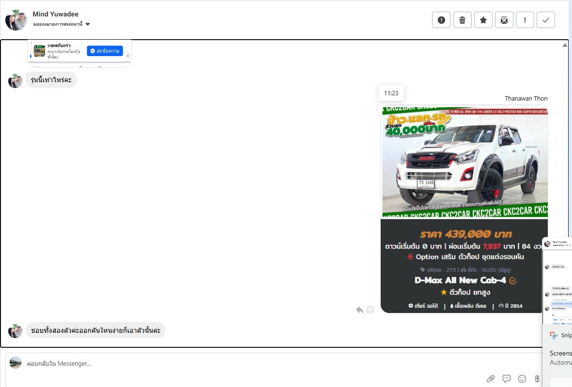Click the Snip notification app icon

coord(554,335)
